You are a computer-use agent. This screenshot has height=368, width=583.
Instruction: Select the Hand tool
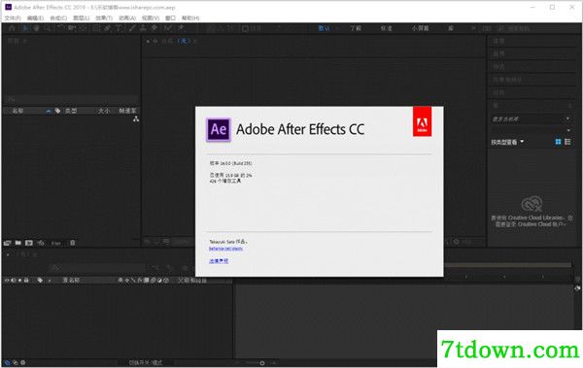(x=37, y=28)
